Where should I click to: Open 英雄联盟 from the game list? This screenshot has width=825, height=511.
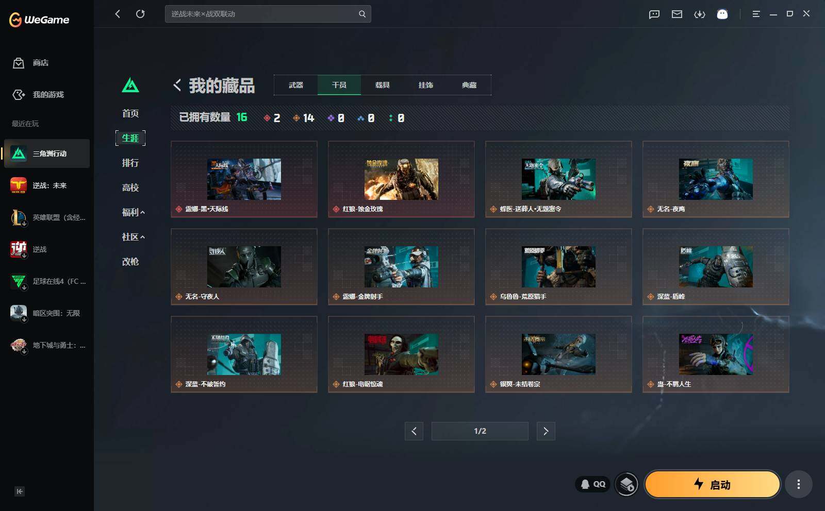(47, 217)
